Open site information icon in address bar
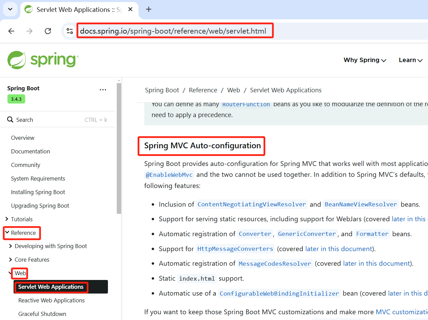The image size is (428, 320). tap(70, 31)
